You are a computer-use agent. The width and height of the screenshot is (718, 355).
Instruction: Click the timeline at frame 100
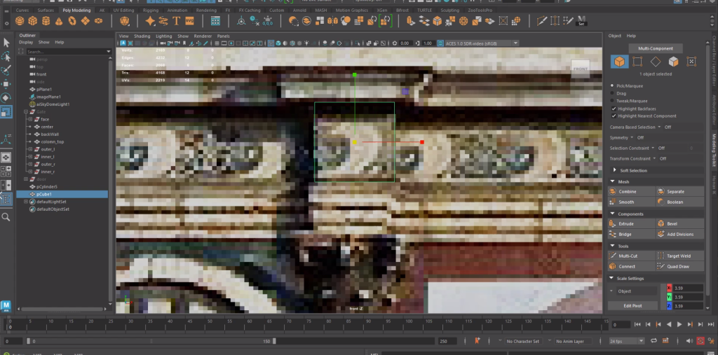409,324
